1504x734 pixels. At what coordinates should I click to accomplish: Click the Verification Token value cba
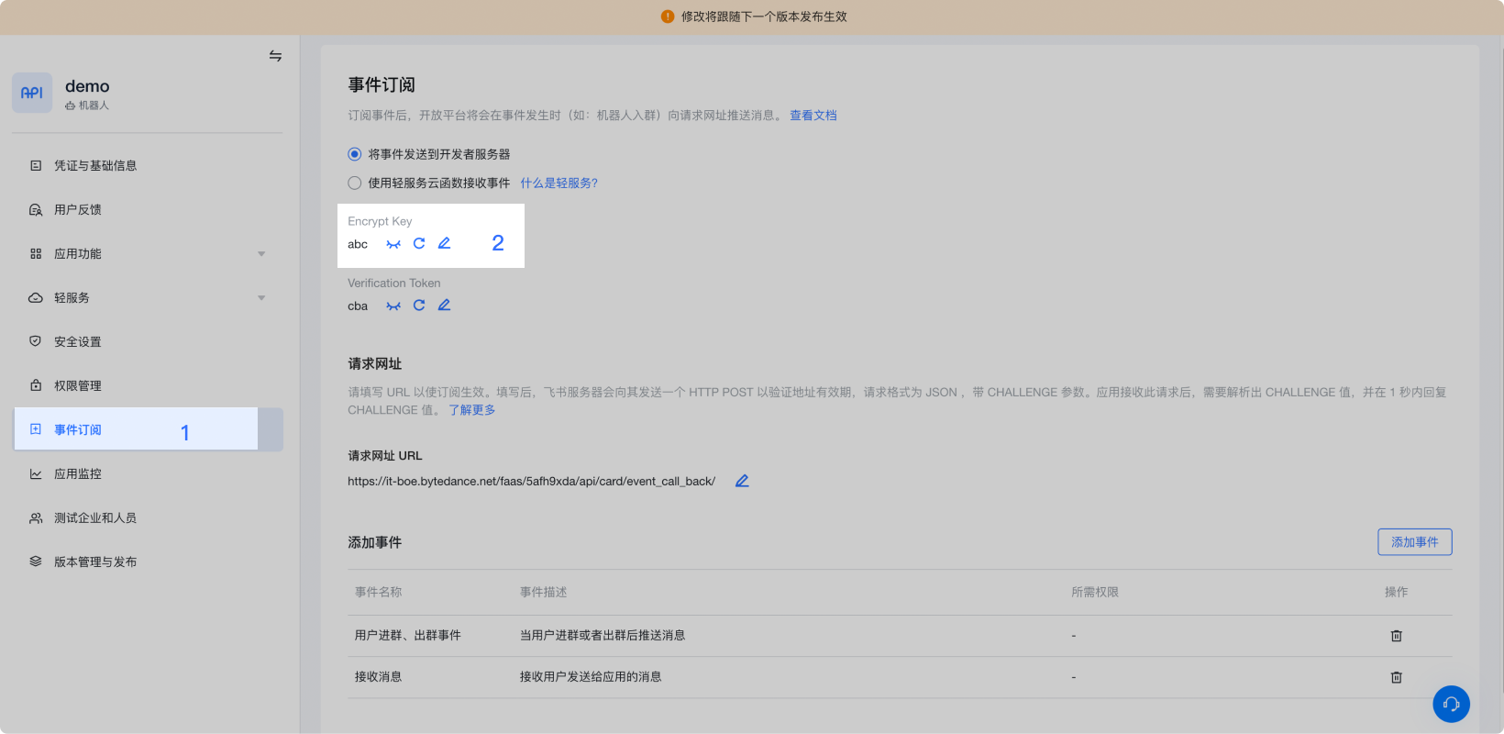[x=358, y=306]
